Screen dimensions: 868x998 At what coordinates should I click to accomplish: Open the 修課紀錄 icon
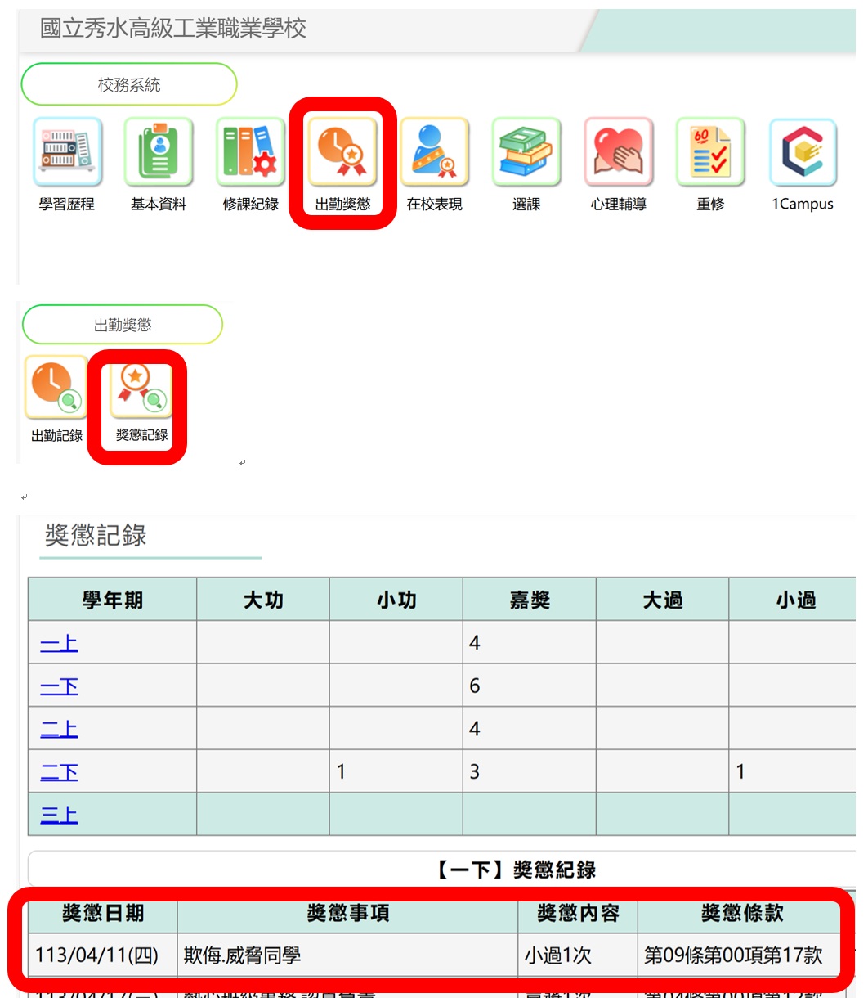coord(251,152)
